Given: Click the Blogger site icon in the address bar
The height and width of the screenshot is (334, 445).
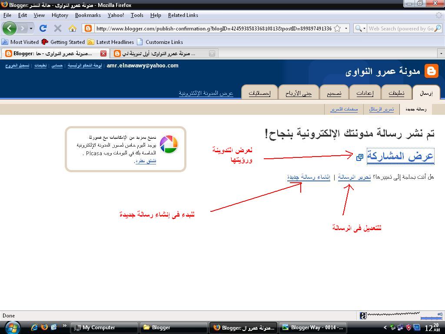Looking at the screenshot, I should coord(88,28).
